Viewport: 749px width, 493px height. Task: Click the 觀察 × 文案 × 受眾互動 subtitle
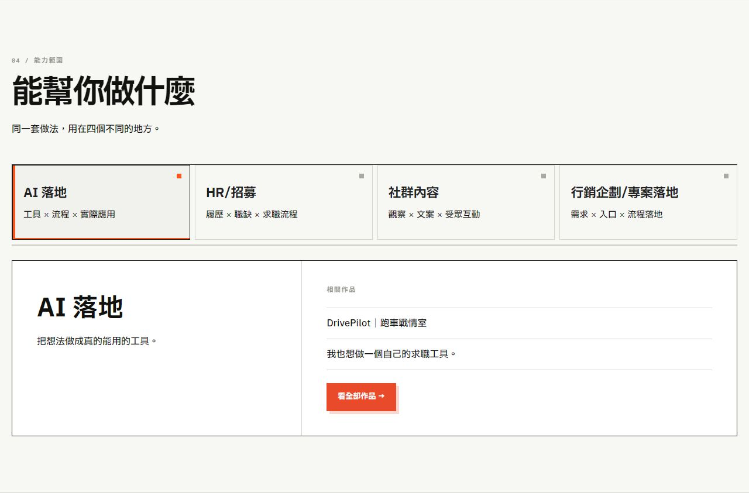434,215
